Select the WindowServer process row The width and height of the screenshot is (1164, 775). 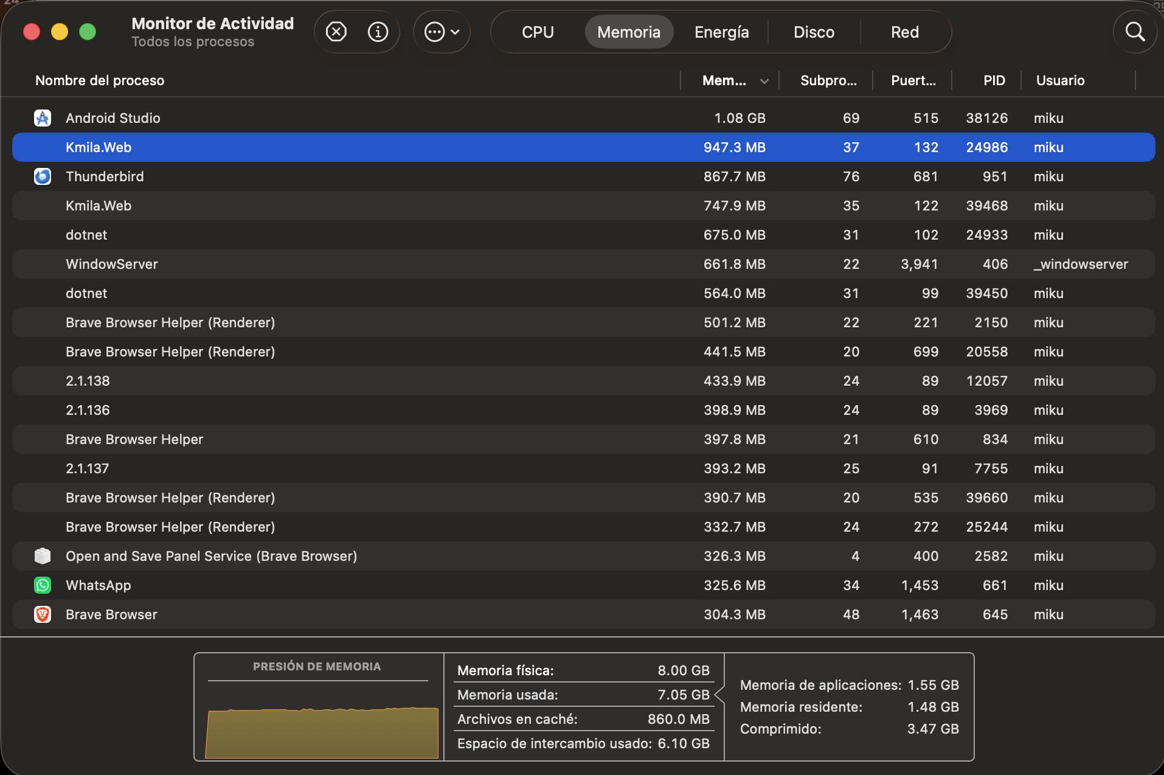pyautogui.click(x=584, y=264)
